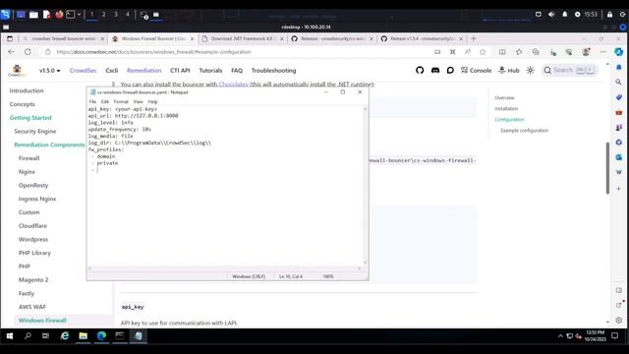Open Notepad Help menu

pos(152,102)
